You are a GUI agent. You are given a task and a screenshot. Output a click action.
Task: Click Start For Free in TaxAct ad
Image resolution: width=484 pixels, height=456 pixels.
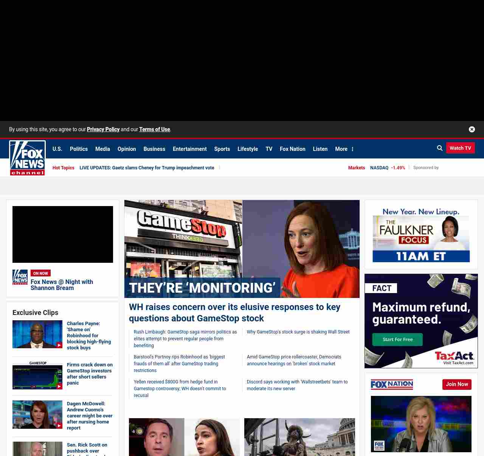point(397,340)
